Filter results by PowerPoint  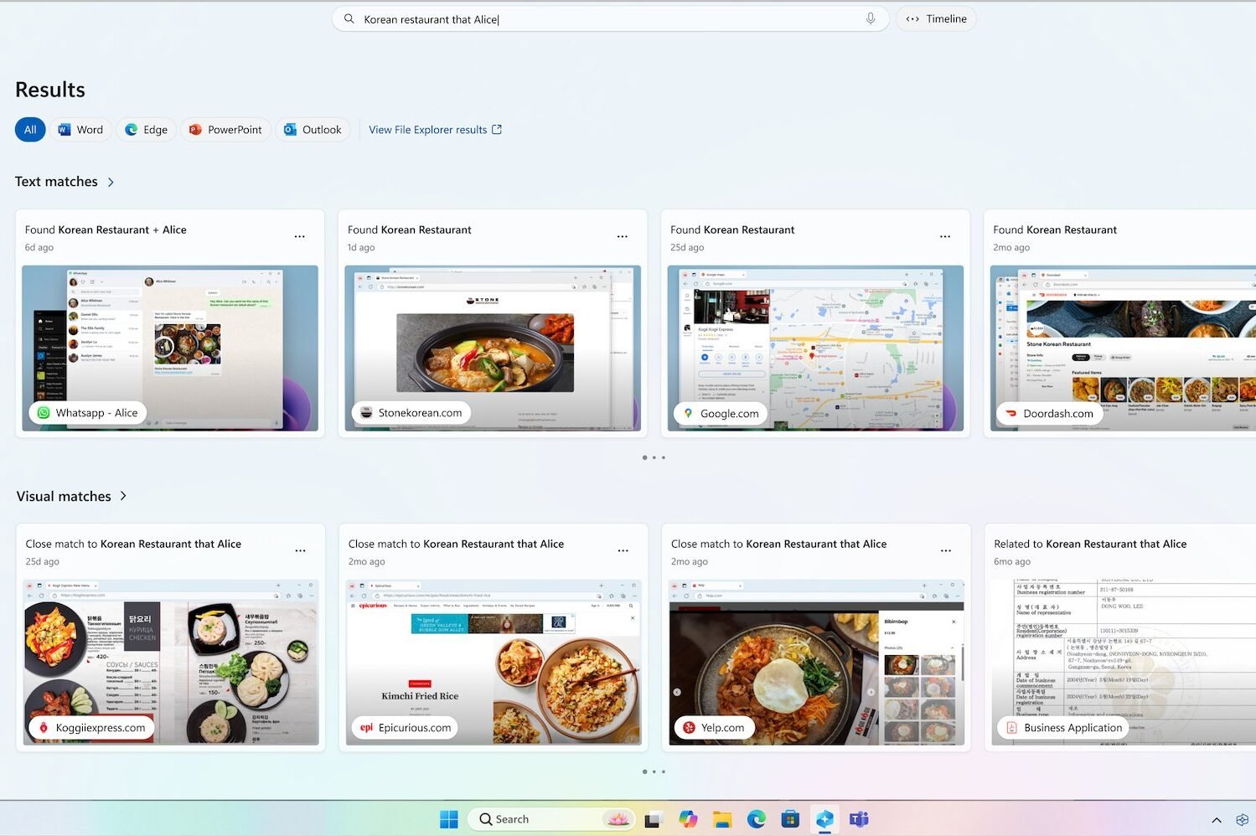[x=225, y=130]
